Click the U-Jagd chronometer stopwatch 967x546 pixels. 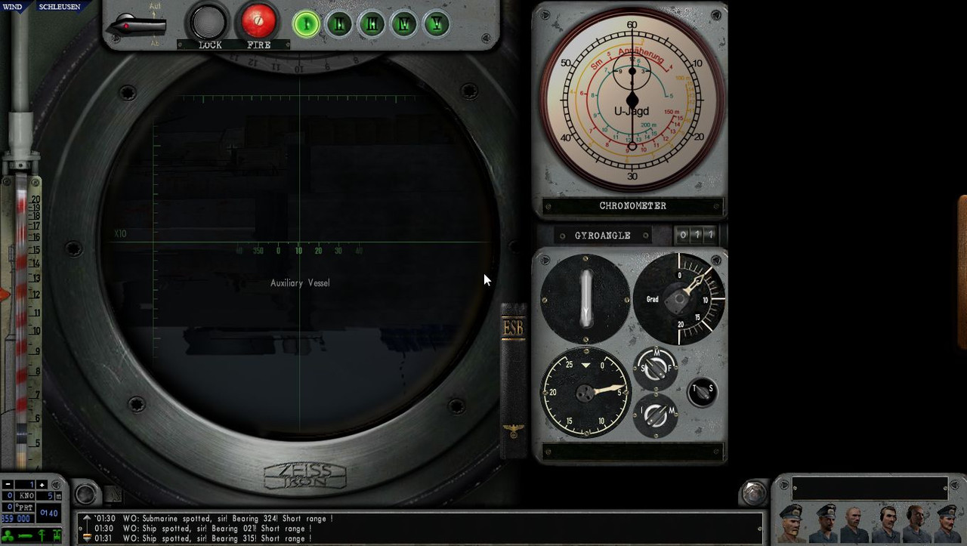[632, 100]
